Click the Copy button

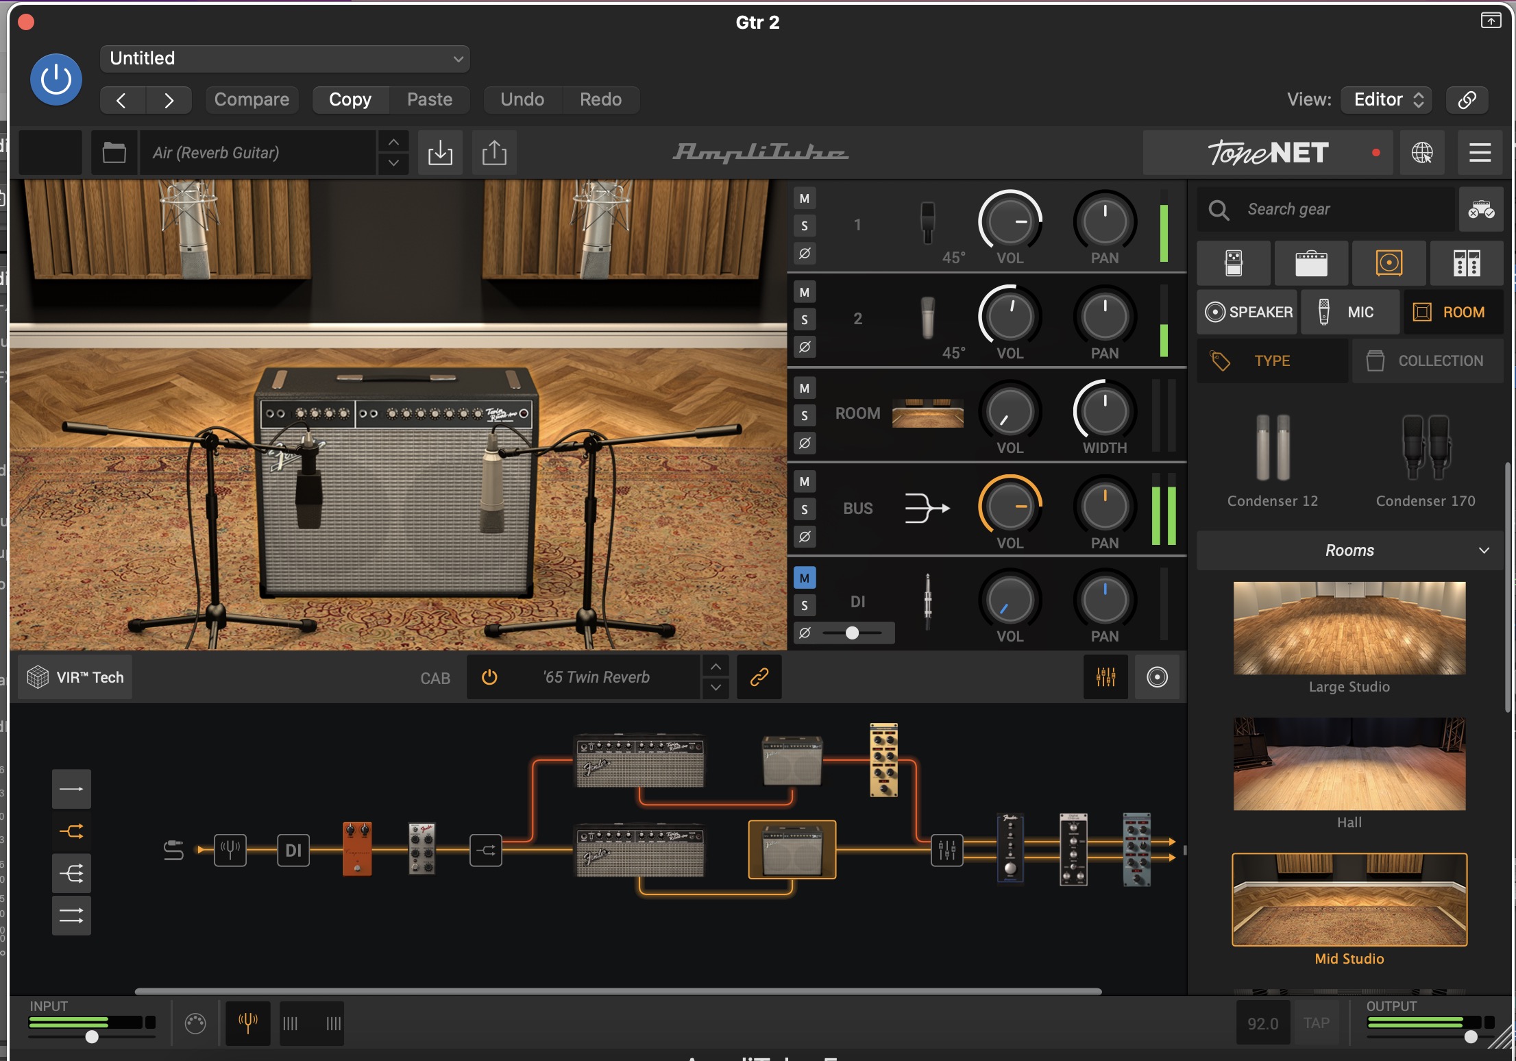[x=350, y=100]
